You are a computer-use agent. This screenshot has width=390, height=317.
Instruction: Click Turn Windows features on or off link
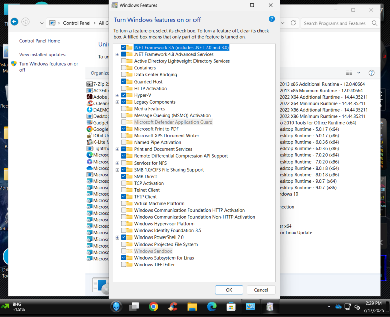pyautogui.click(x=48, y=67)
